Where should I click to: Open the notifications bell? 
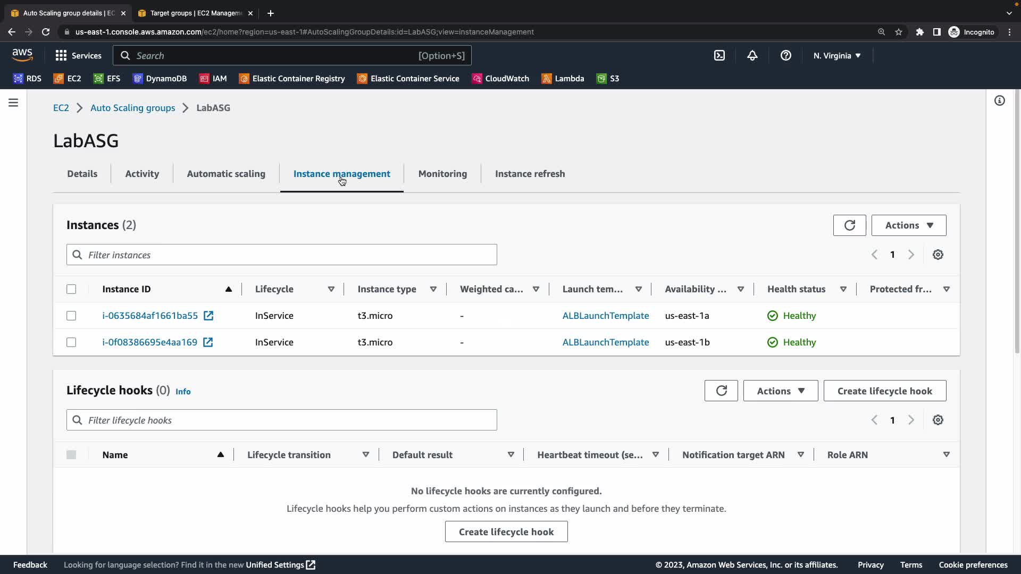click(752, 56)
